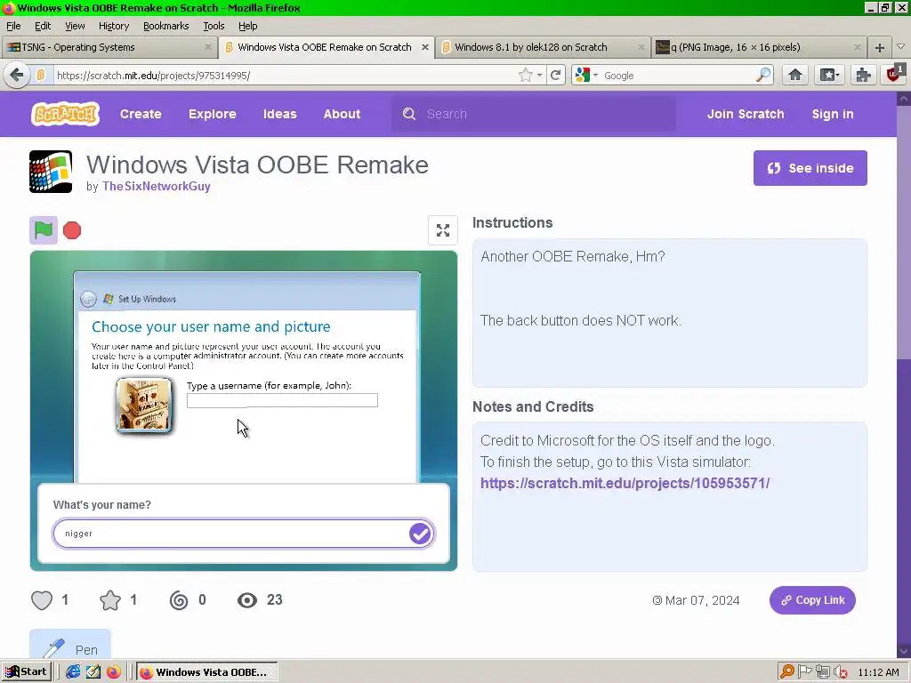This screenshot has width=911, height=683.
Task: Open the Edit menu
Action: (x=43, y=26)
